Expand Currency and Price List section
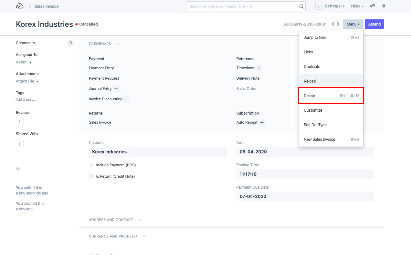 pyautogui.click(x=144, y=236)
